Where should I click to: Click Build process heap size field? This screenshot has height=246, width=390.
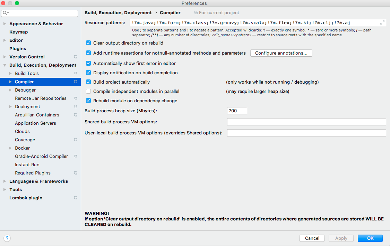(237, 111)
